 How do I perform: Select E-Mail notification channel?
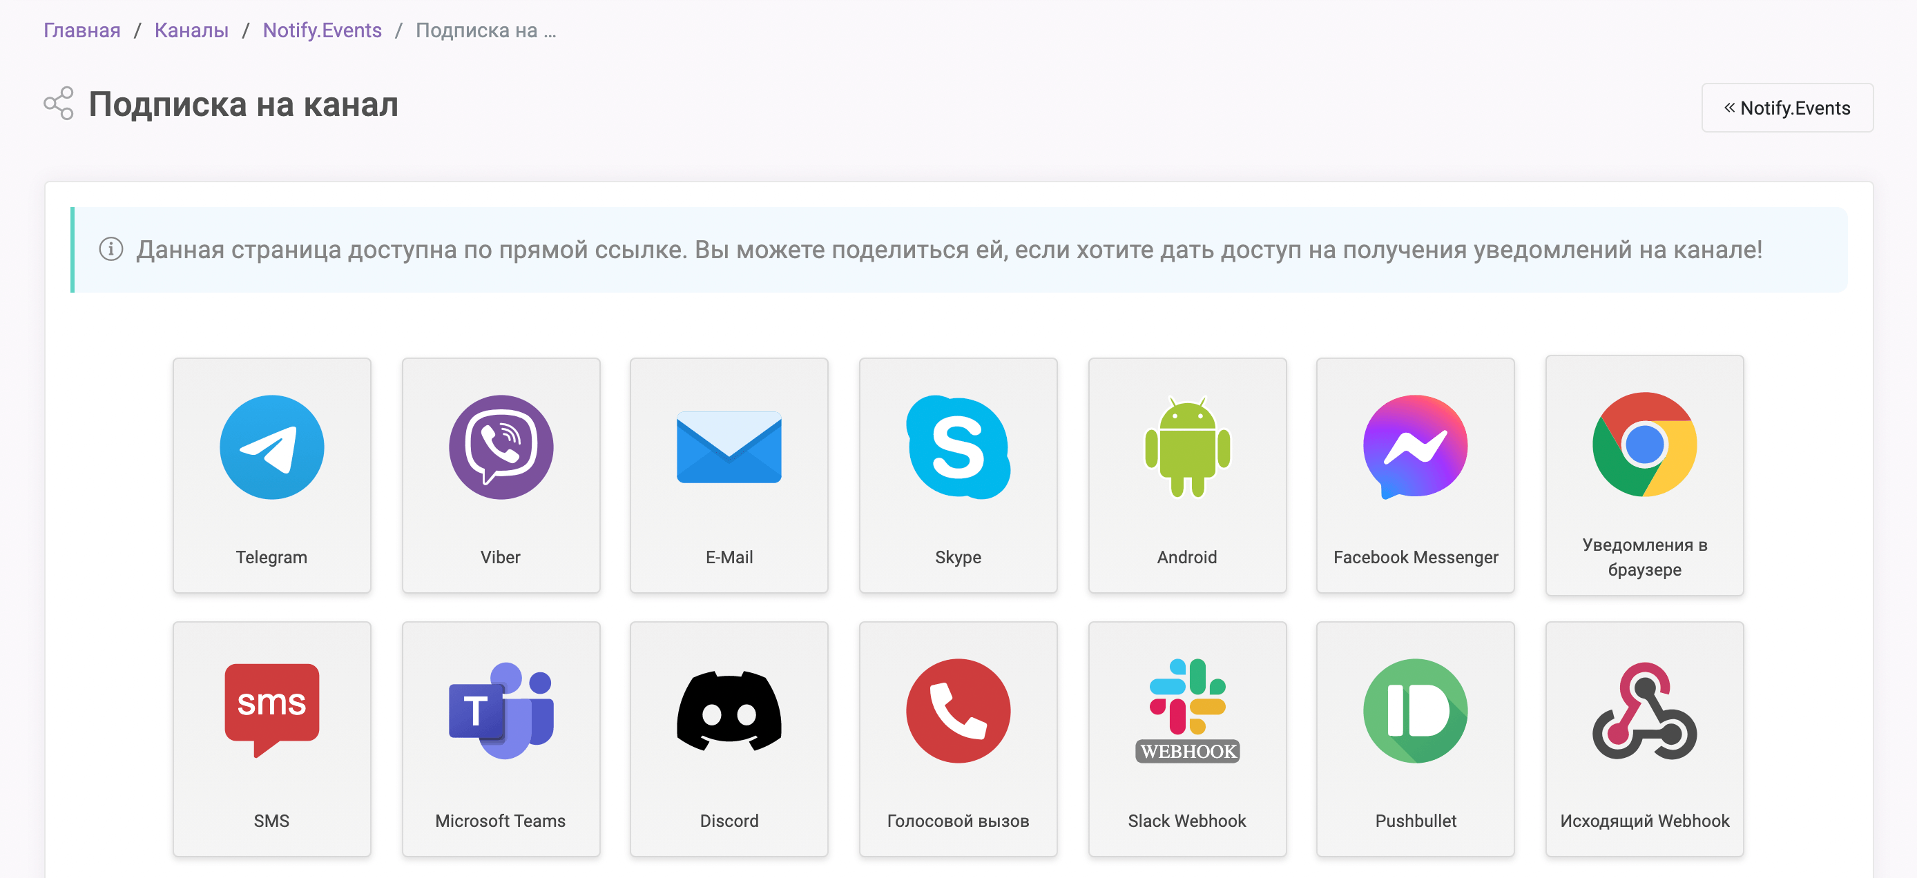click(730, 474)
